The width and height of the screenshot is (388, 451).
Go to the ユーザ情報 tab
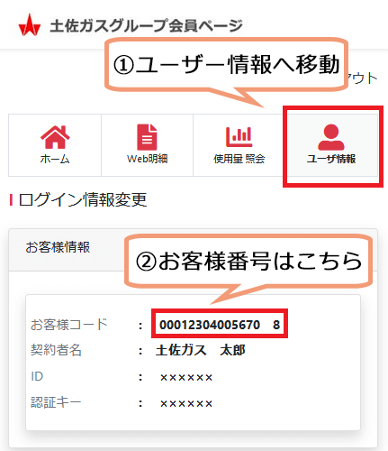331,145
